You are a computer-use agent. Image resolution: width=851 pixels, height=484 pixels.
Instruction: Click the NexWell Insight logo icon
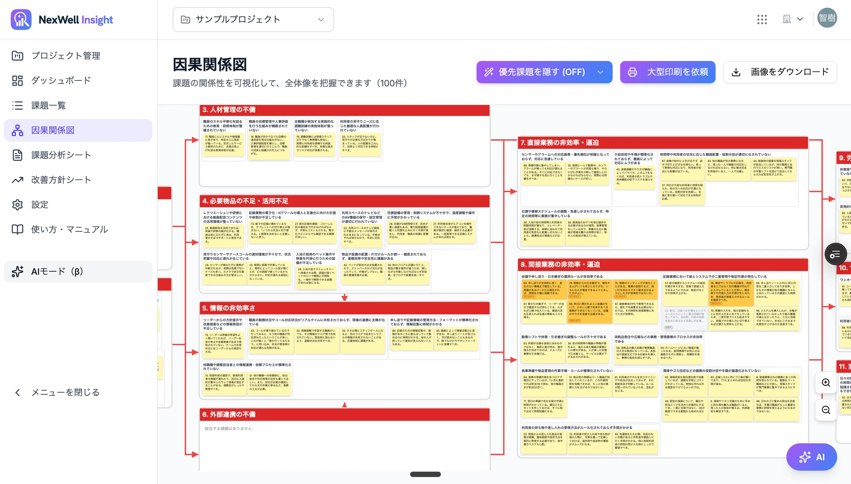tap(21, 19)
